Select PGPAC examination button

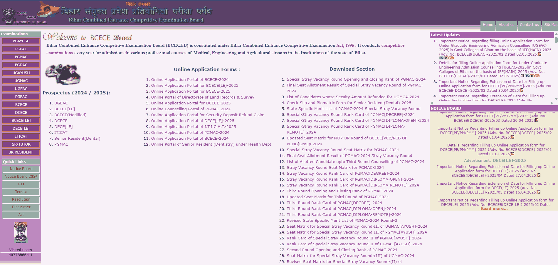pyautogui.click(x=21, y=49)
